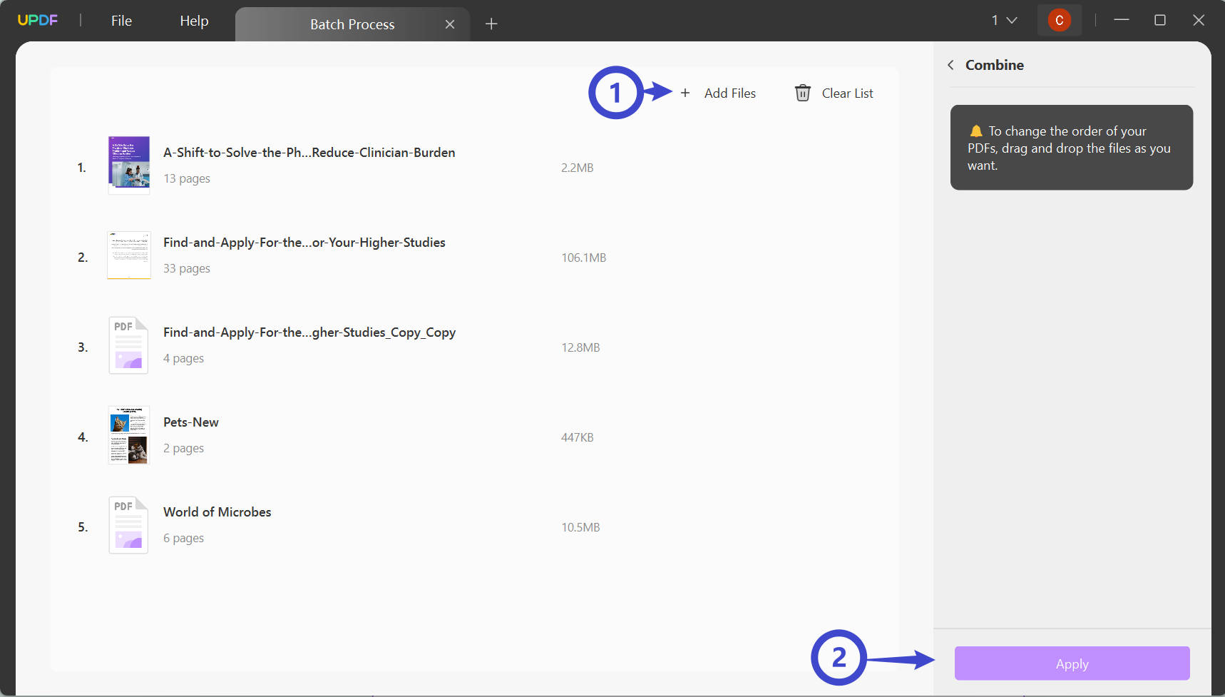Click the plus icon beside Add Files

tap(685, 93)
